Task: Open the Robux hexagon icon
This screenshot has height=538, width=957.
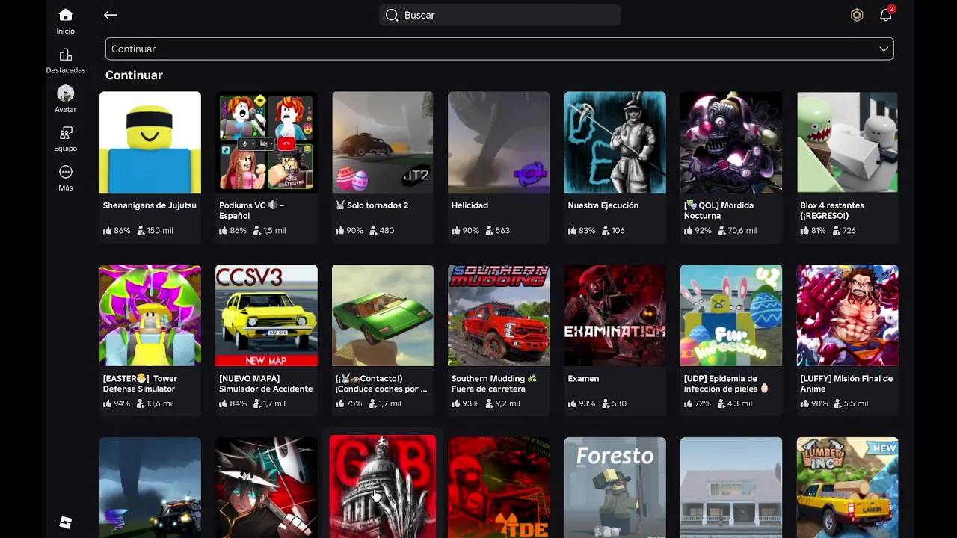Action: tap(857, 15)
